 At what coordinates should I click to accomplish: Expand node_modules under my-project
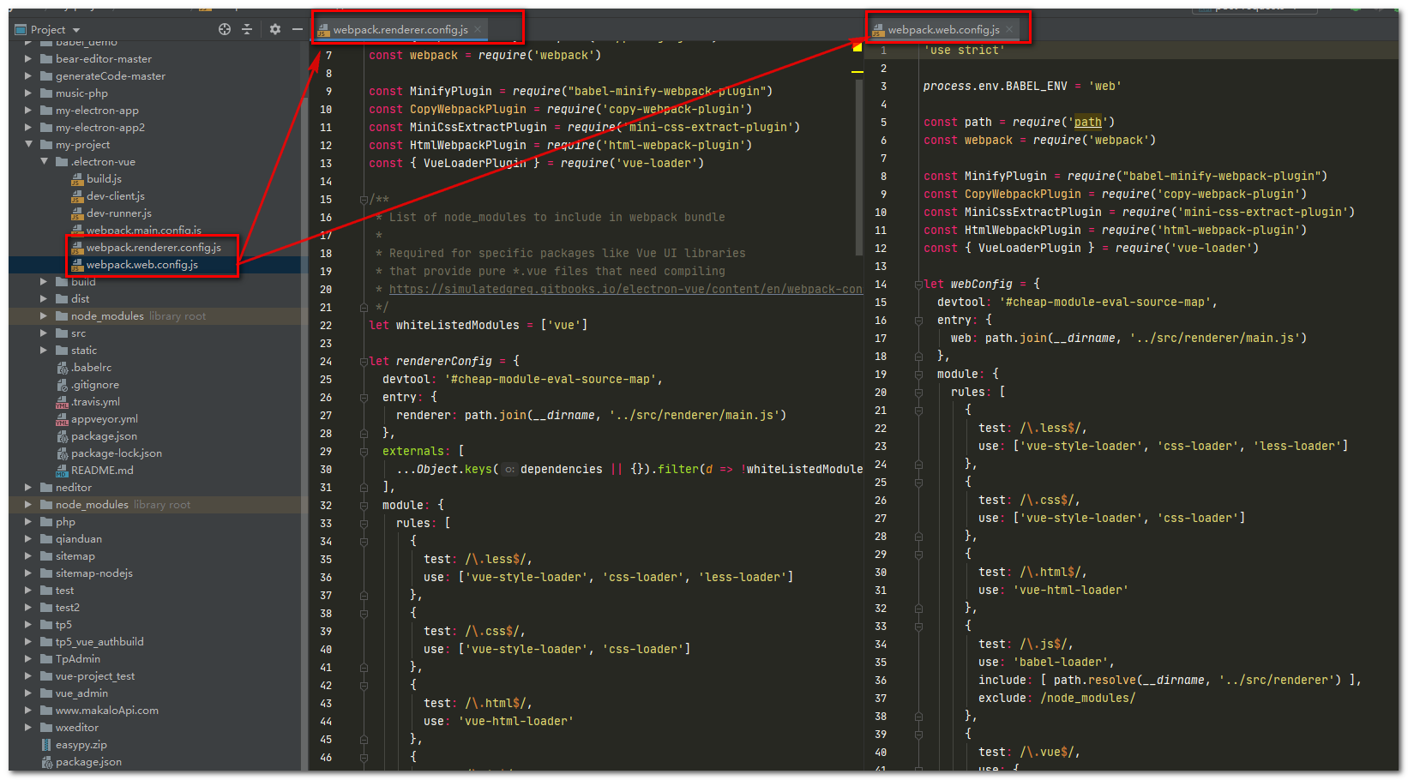(44, 316)
